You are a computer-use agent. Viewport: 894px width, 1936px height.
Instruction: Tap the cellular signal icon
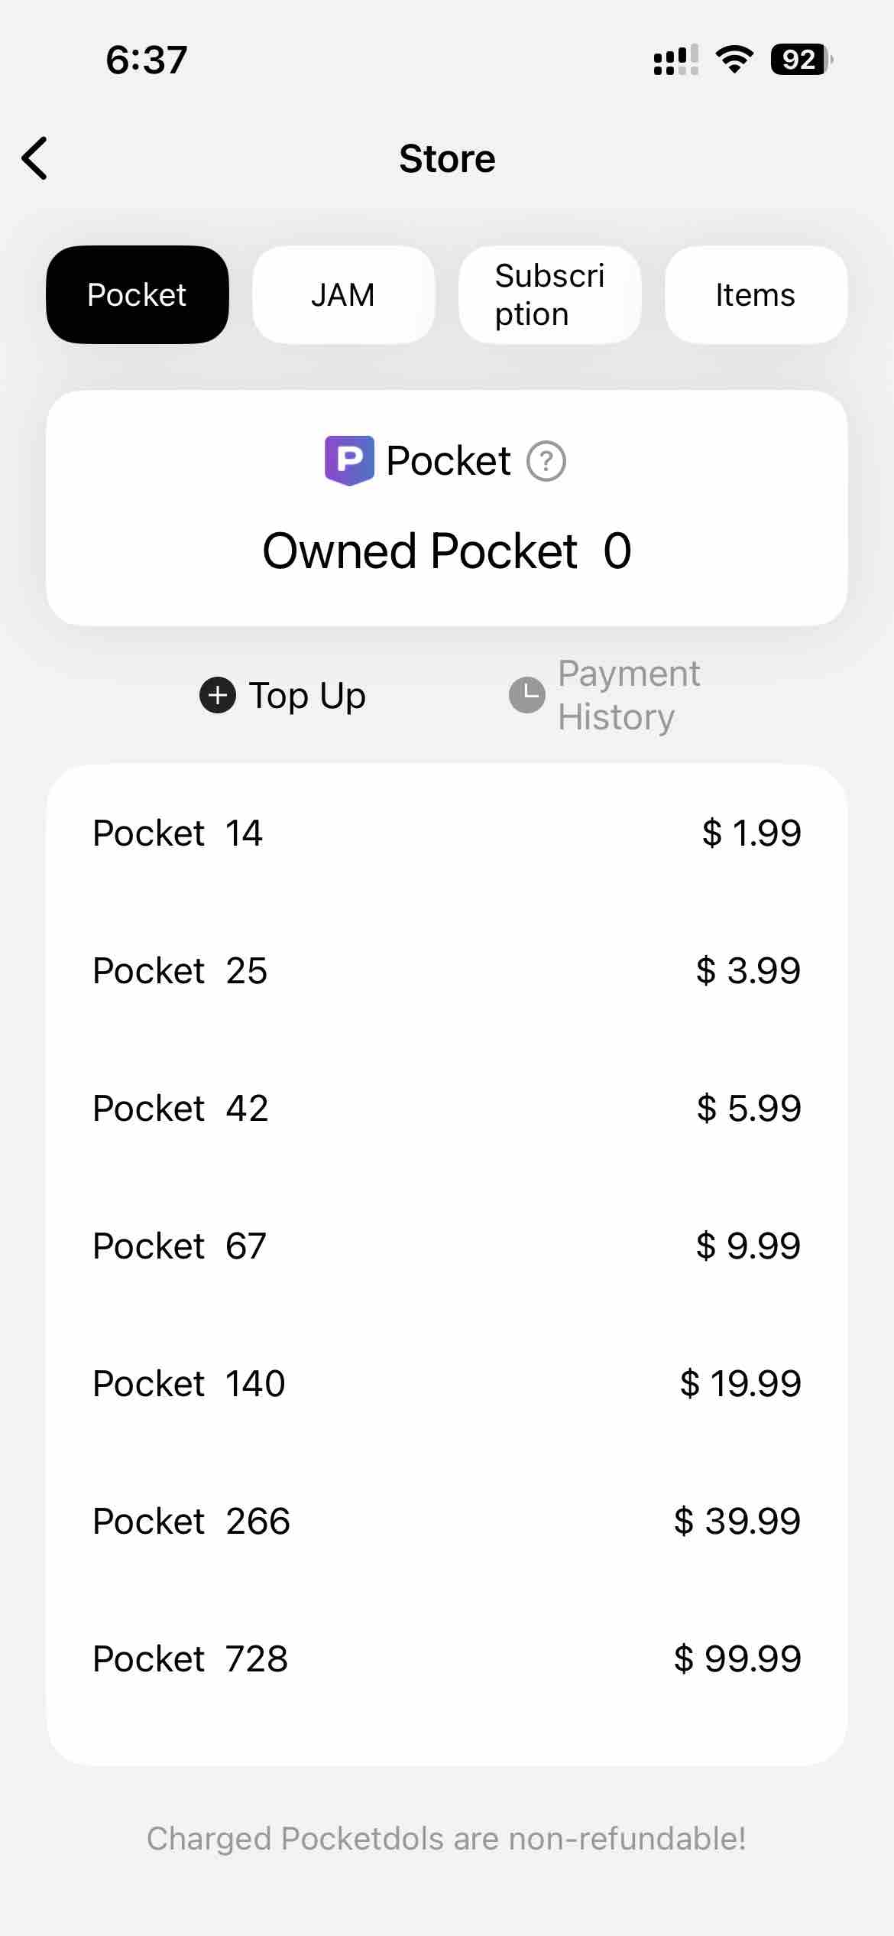[675, 60]
